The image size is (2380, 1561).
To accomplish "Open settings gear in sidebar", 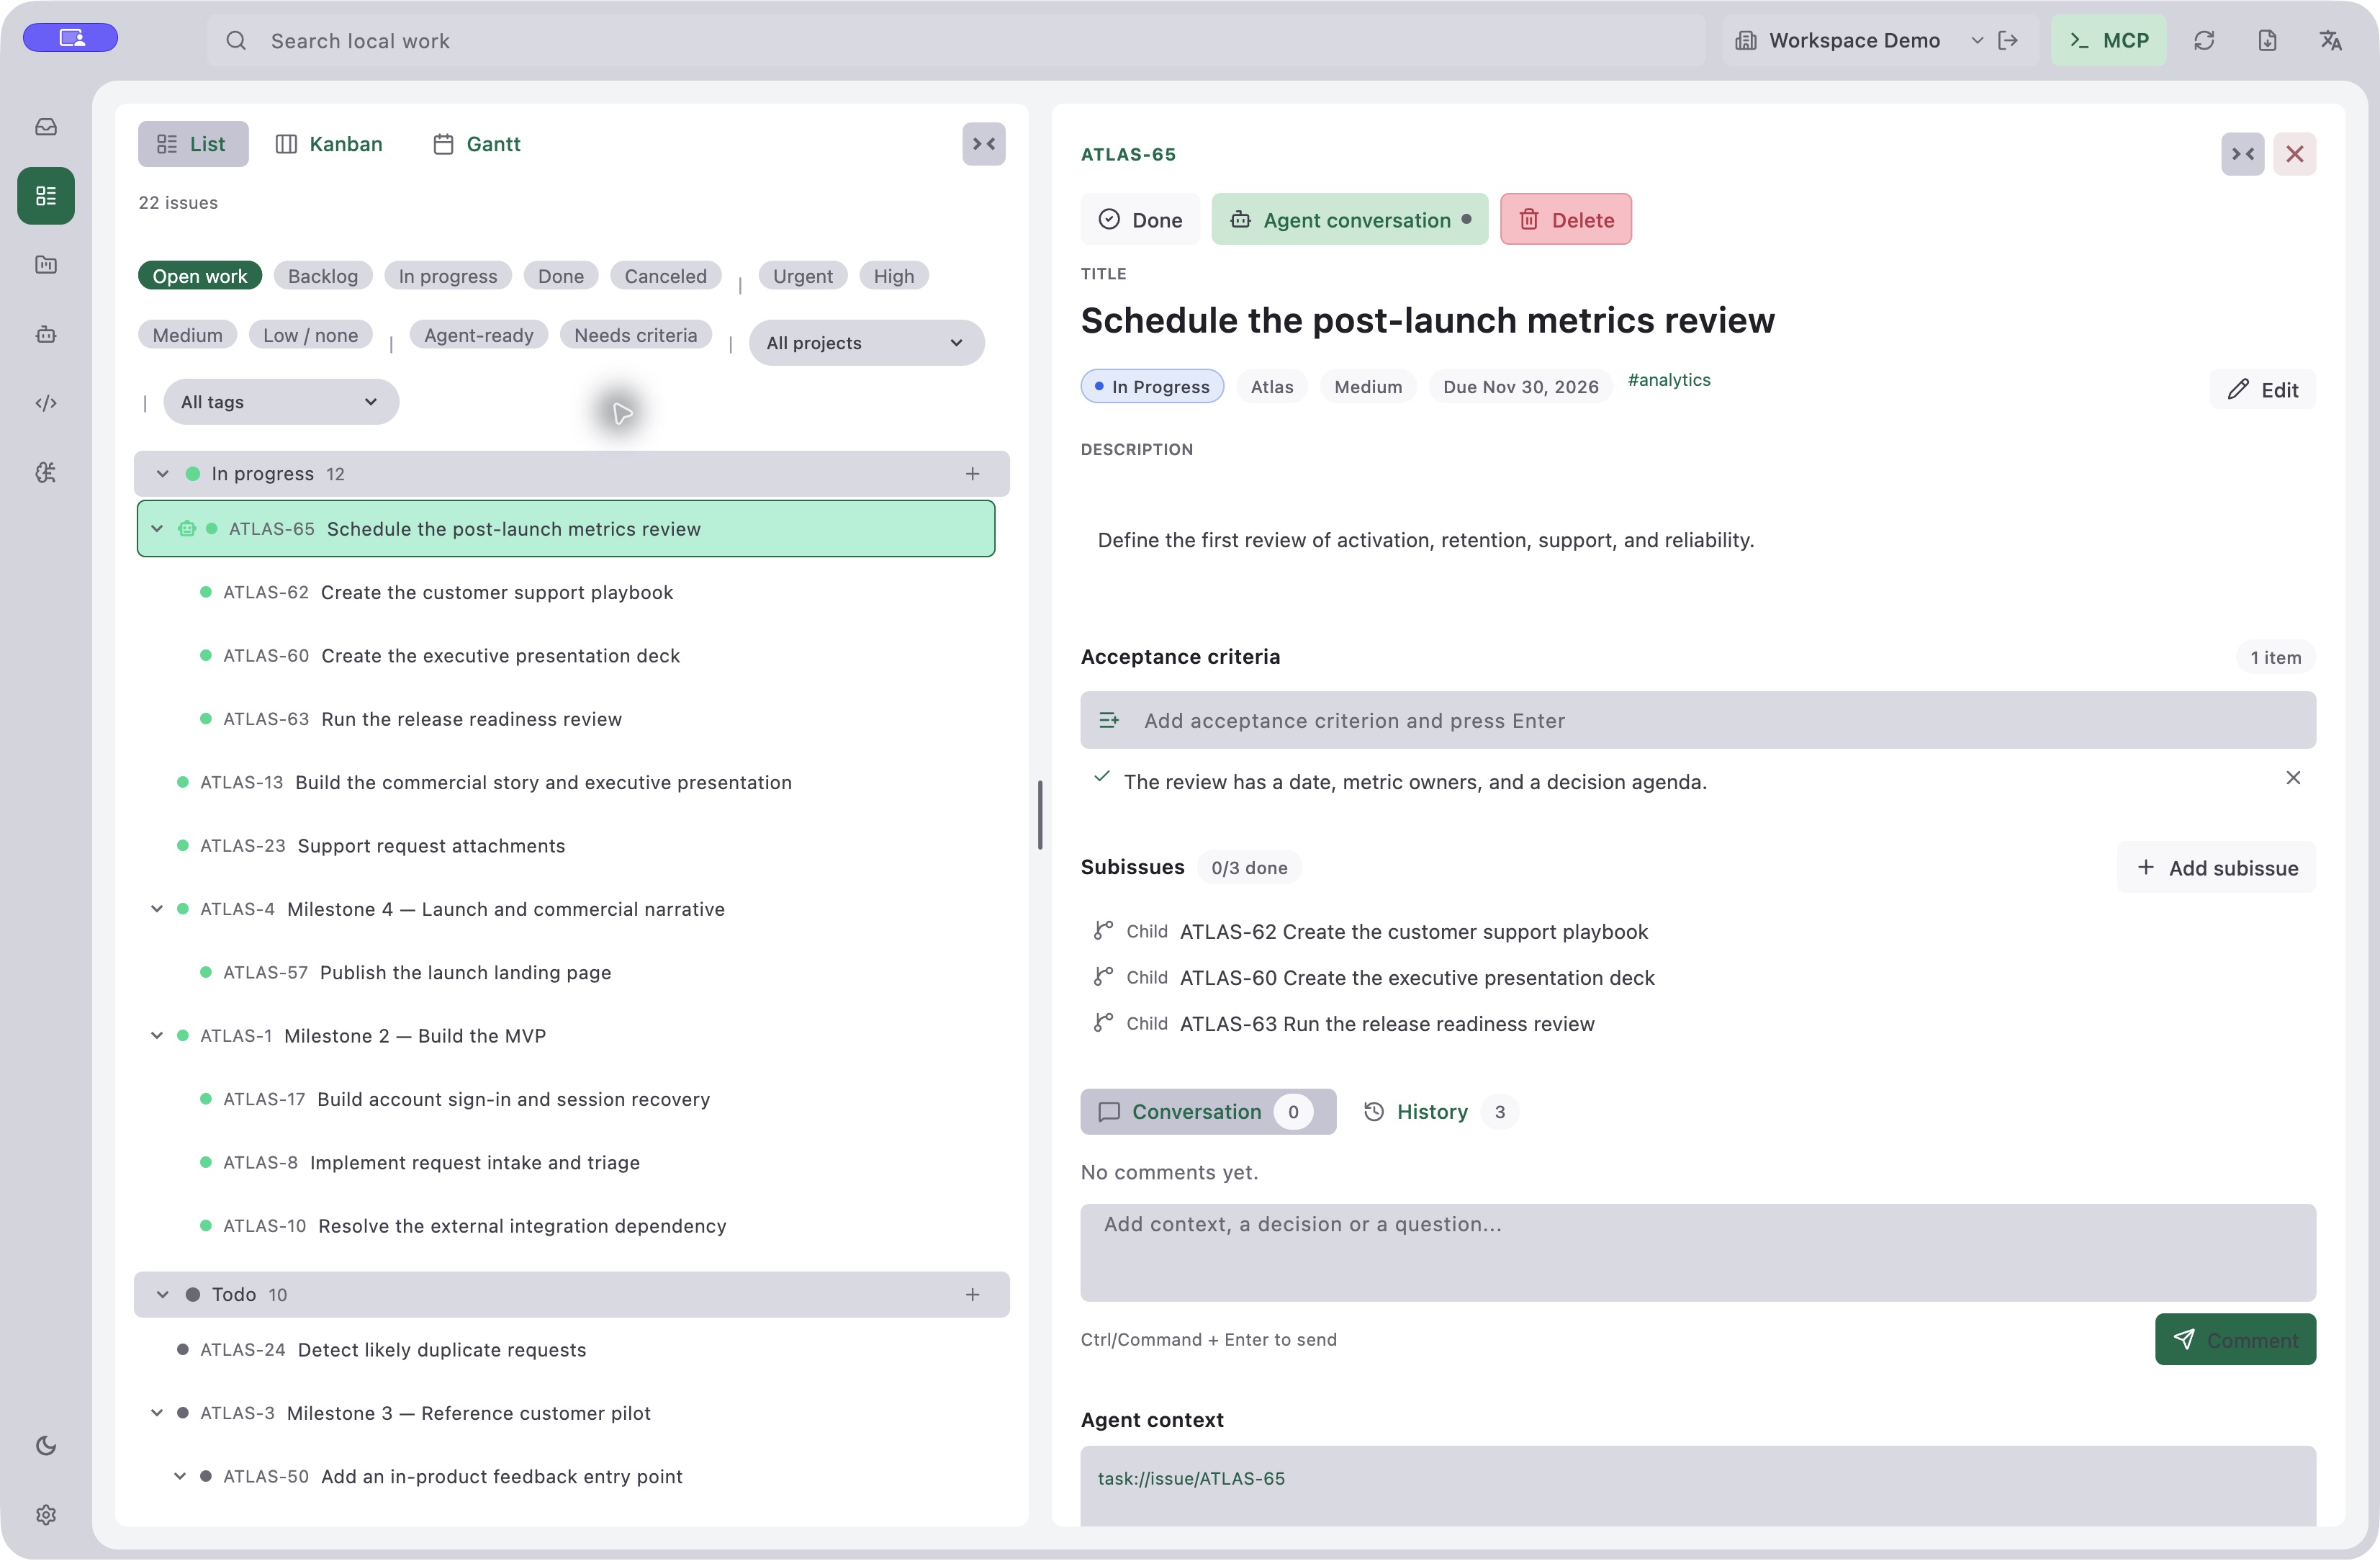I will click(x=46, y=1515).
